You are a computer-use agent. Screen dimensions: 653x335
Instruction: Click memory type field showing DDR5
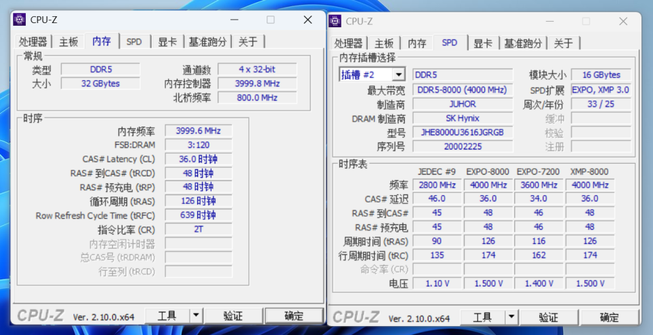click(101, 69)
